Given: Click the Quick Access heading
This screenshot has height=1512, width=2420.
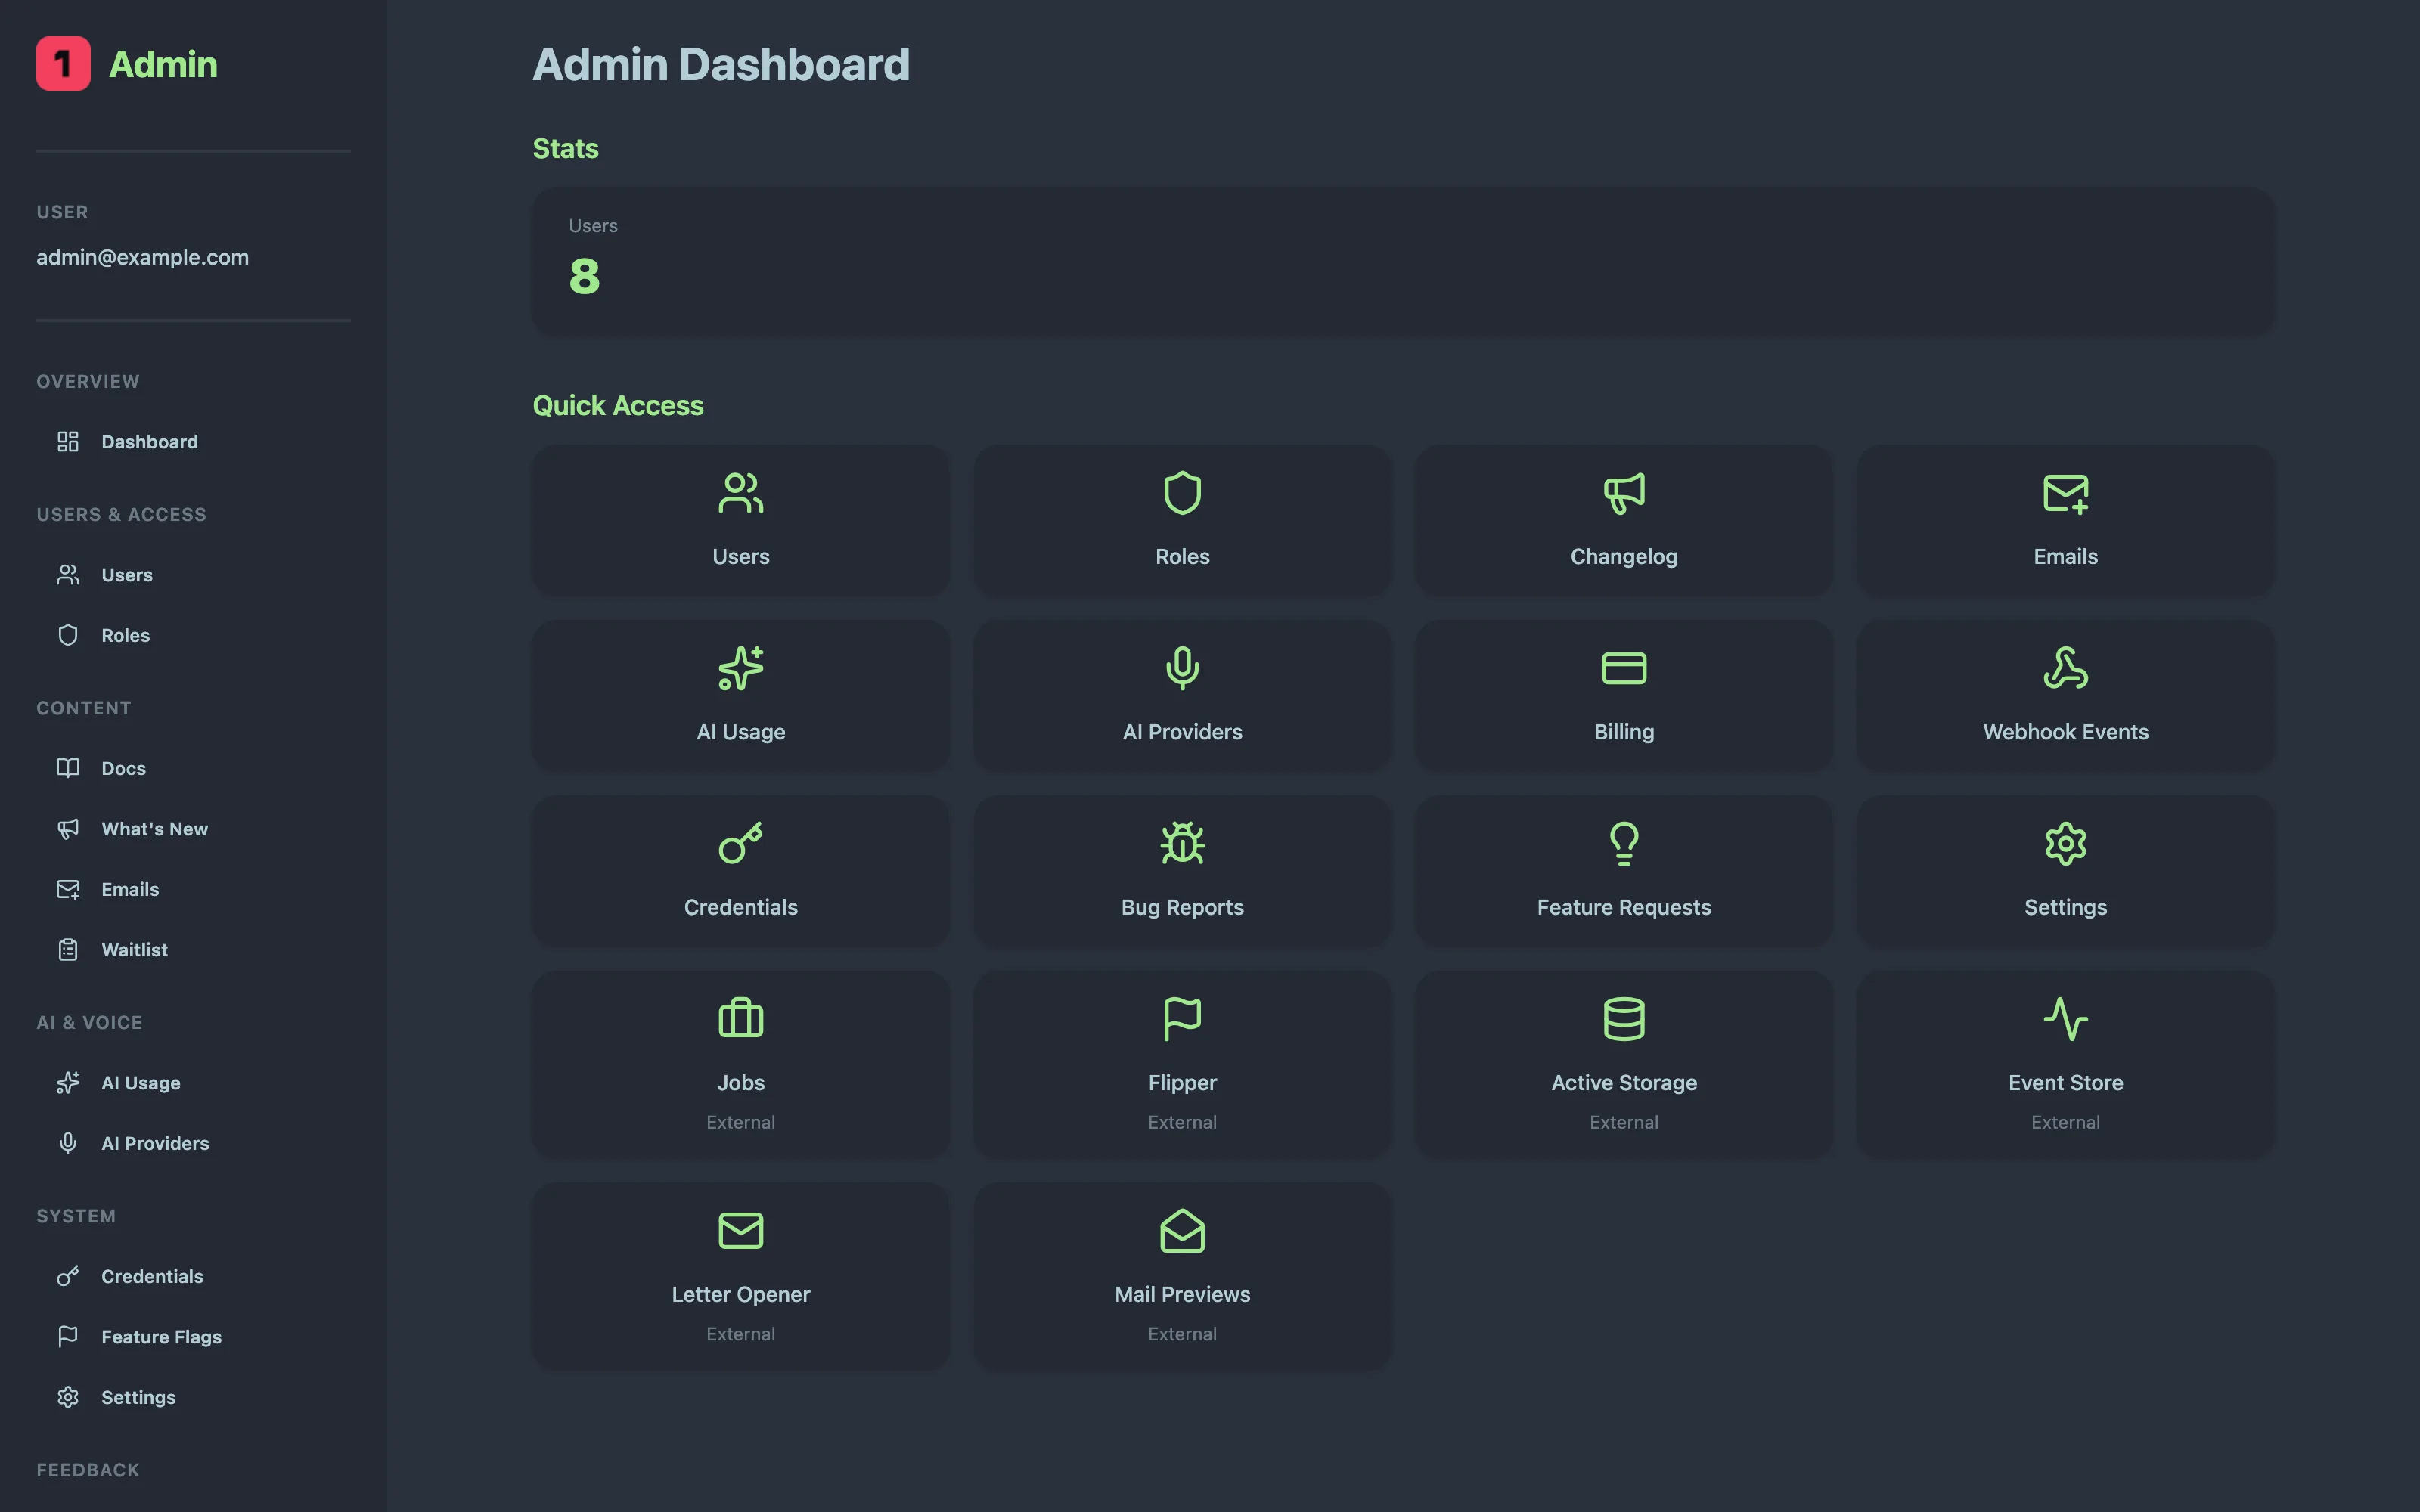Looking at the screenshot, I should point(618,406).
